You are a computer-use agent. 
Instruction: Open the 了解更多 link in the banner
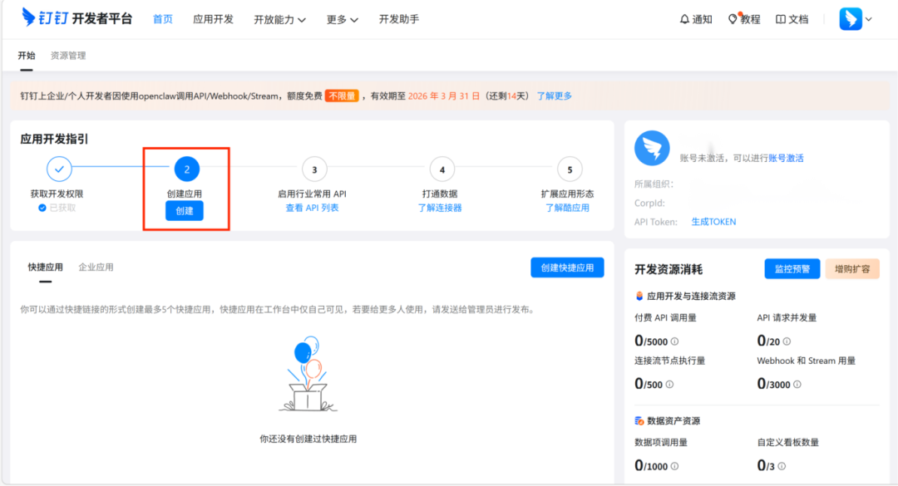(x=555, y=96)
